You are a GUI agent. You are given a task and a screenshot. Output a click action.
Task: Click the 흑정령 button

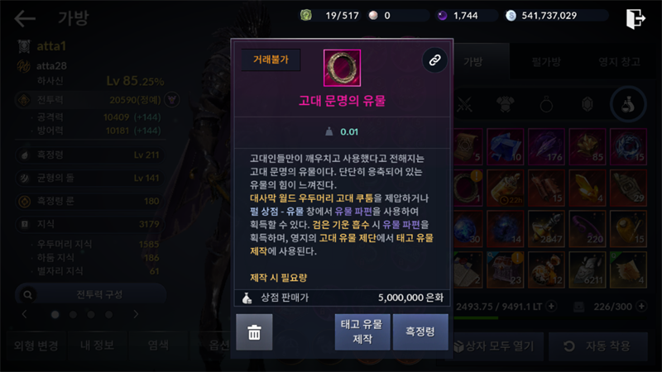tap(420, 332)
